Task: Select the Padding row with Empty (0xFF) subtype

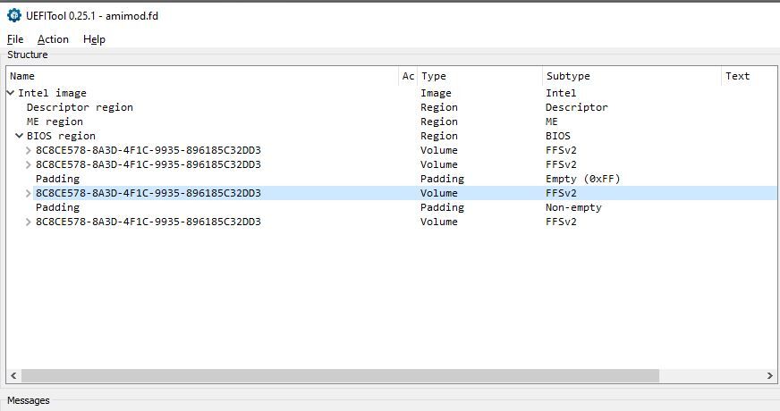Action: tap(392, 179)
